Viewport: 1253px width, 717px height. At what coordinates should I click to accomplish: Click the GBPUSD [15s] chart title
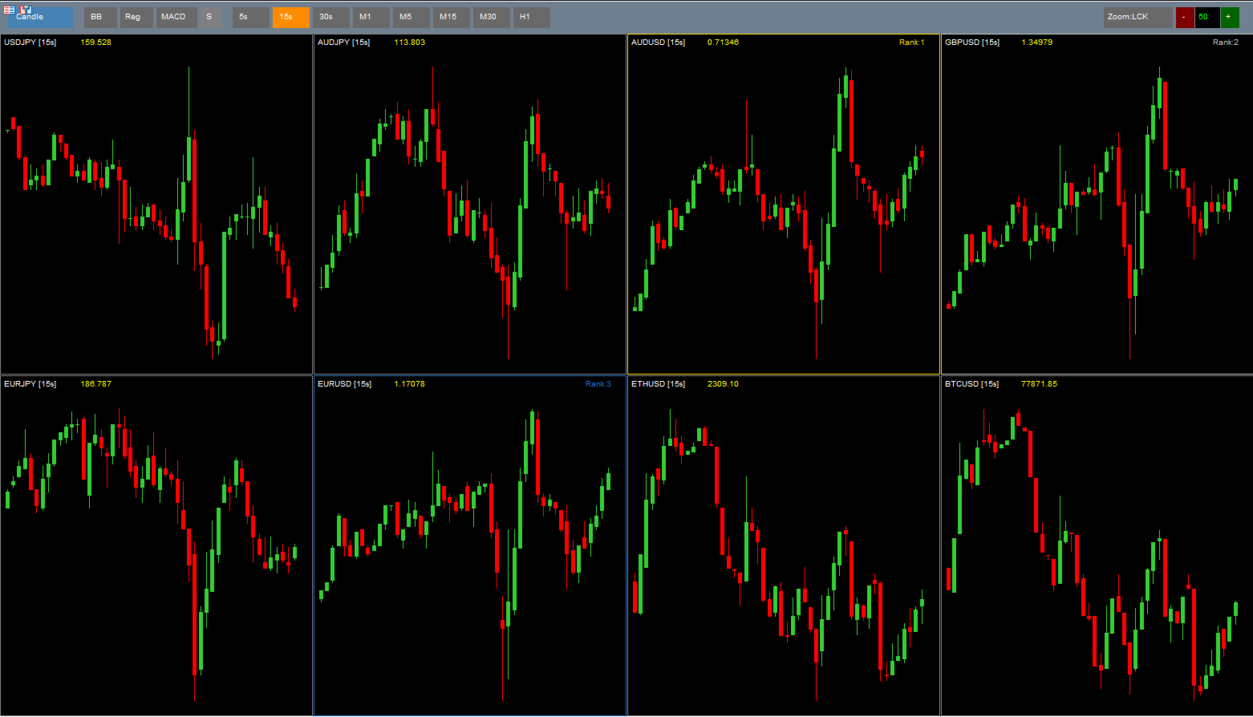pos(972,43)
